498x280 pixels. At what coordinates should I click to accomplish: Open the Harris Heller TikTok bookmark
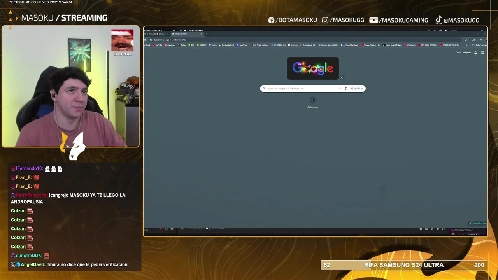tap(393, 45)
